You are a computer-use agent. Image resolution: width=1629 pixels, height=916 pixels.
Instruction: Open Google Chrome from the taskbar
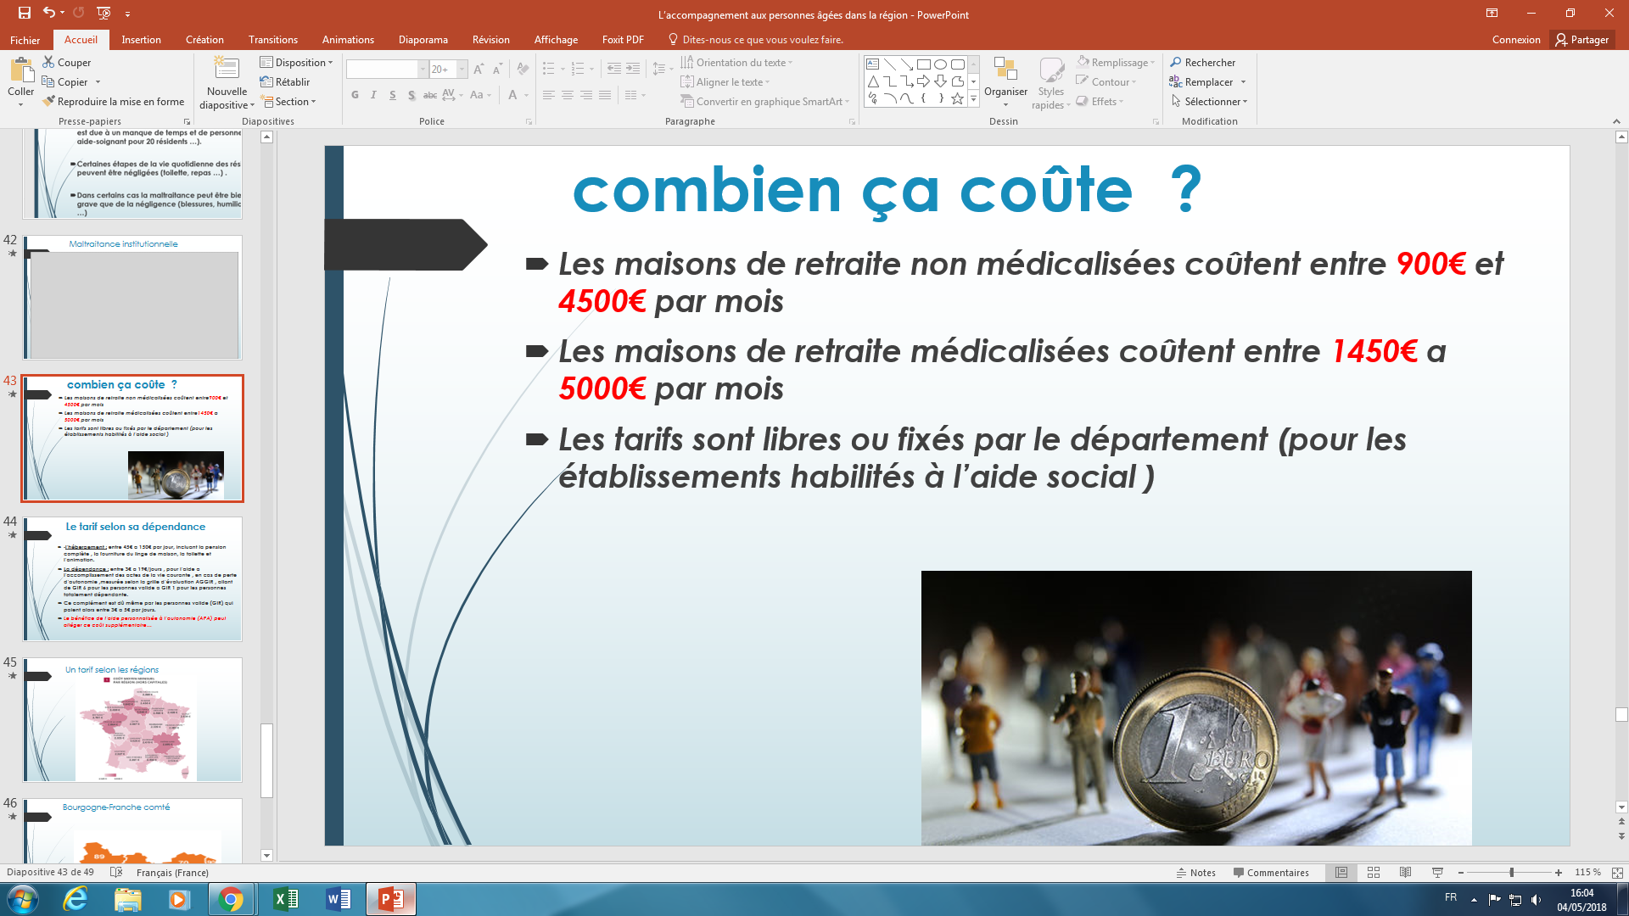[x=230, y=899]
